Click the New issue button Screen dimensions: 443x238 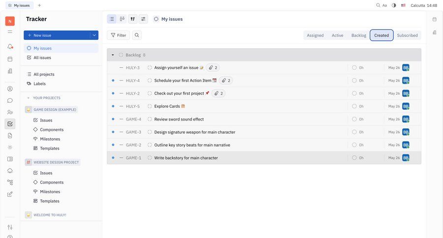[x=57, y=35]
